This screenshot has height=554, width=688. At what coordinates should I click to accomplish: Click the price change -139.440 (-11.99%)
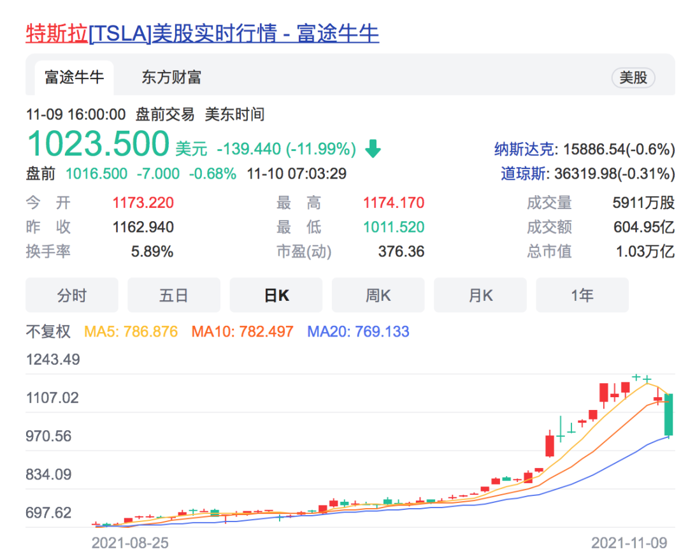click(x=287, y=149)
